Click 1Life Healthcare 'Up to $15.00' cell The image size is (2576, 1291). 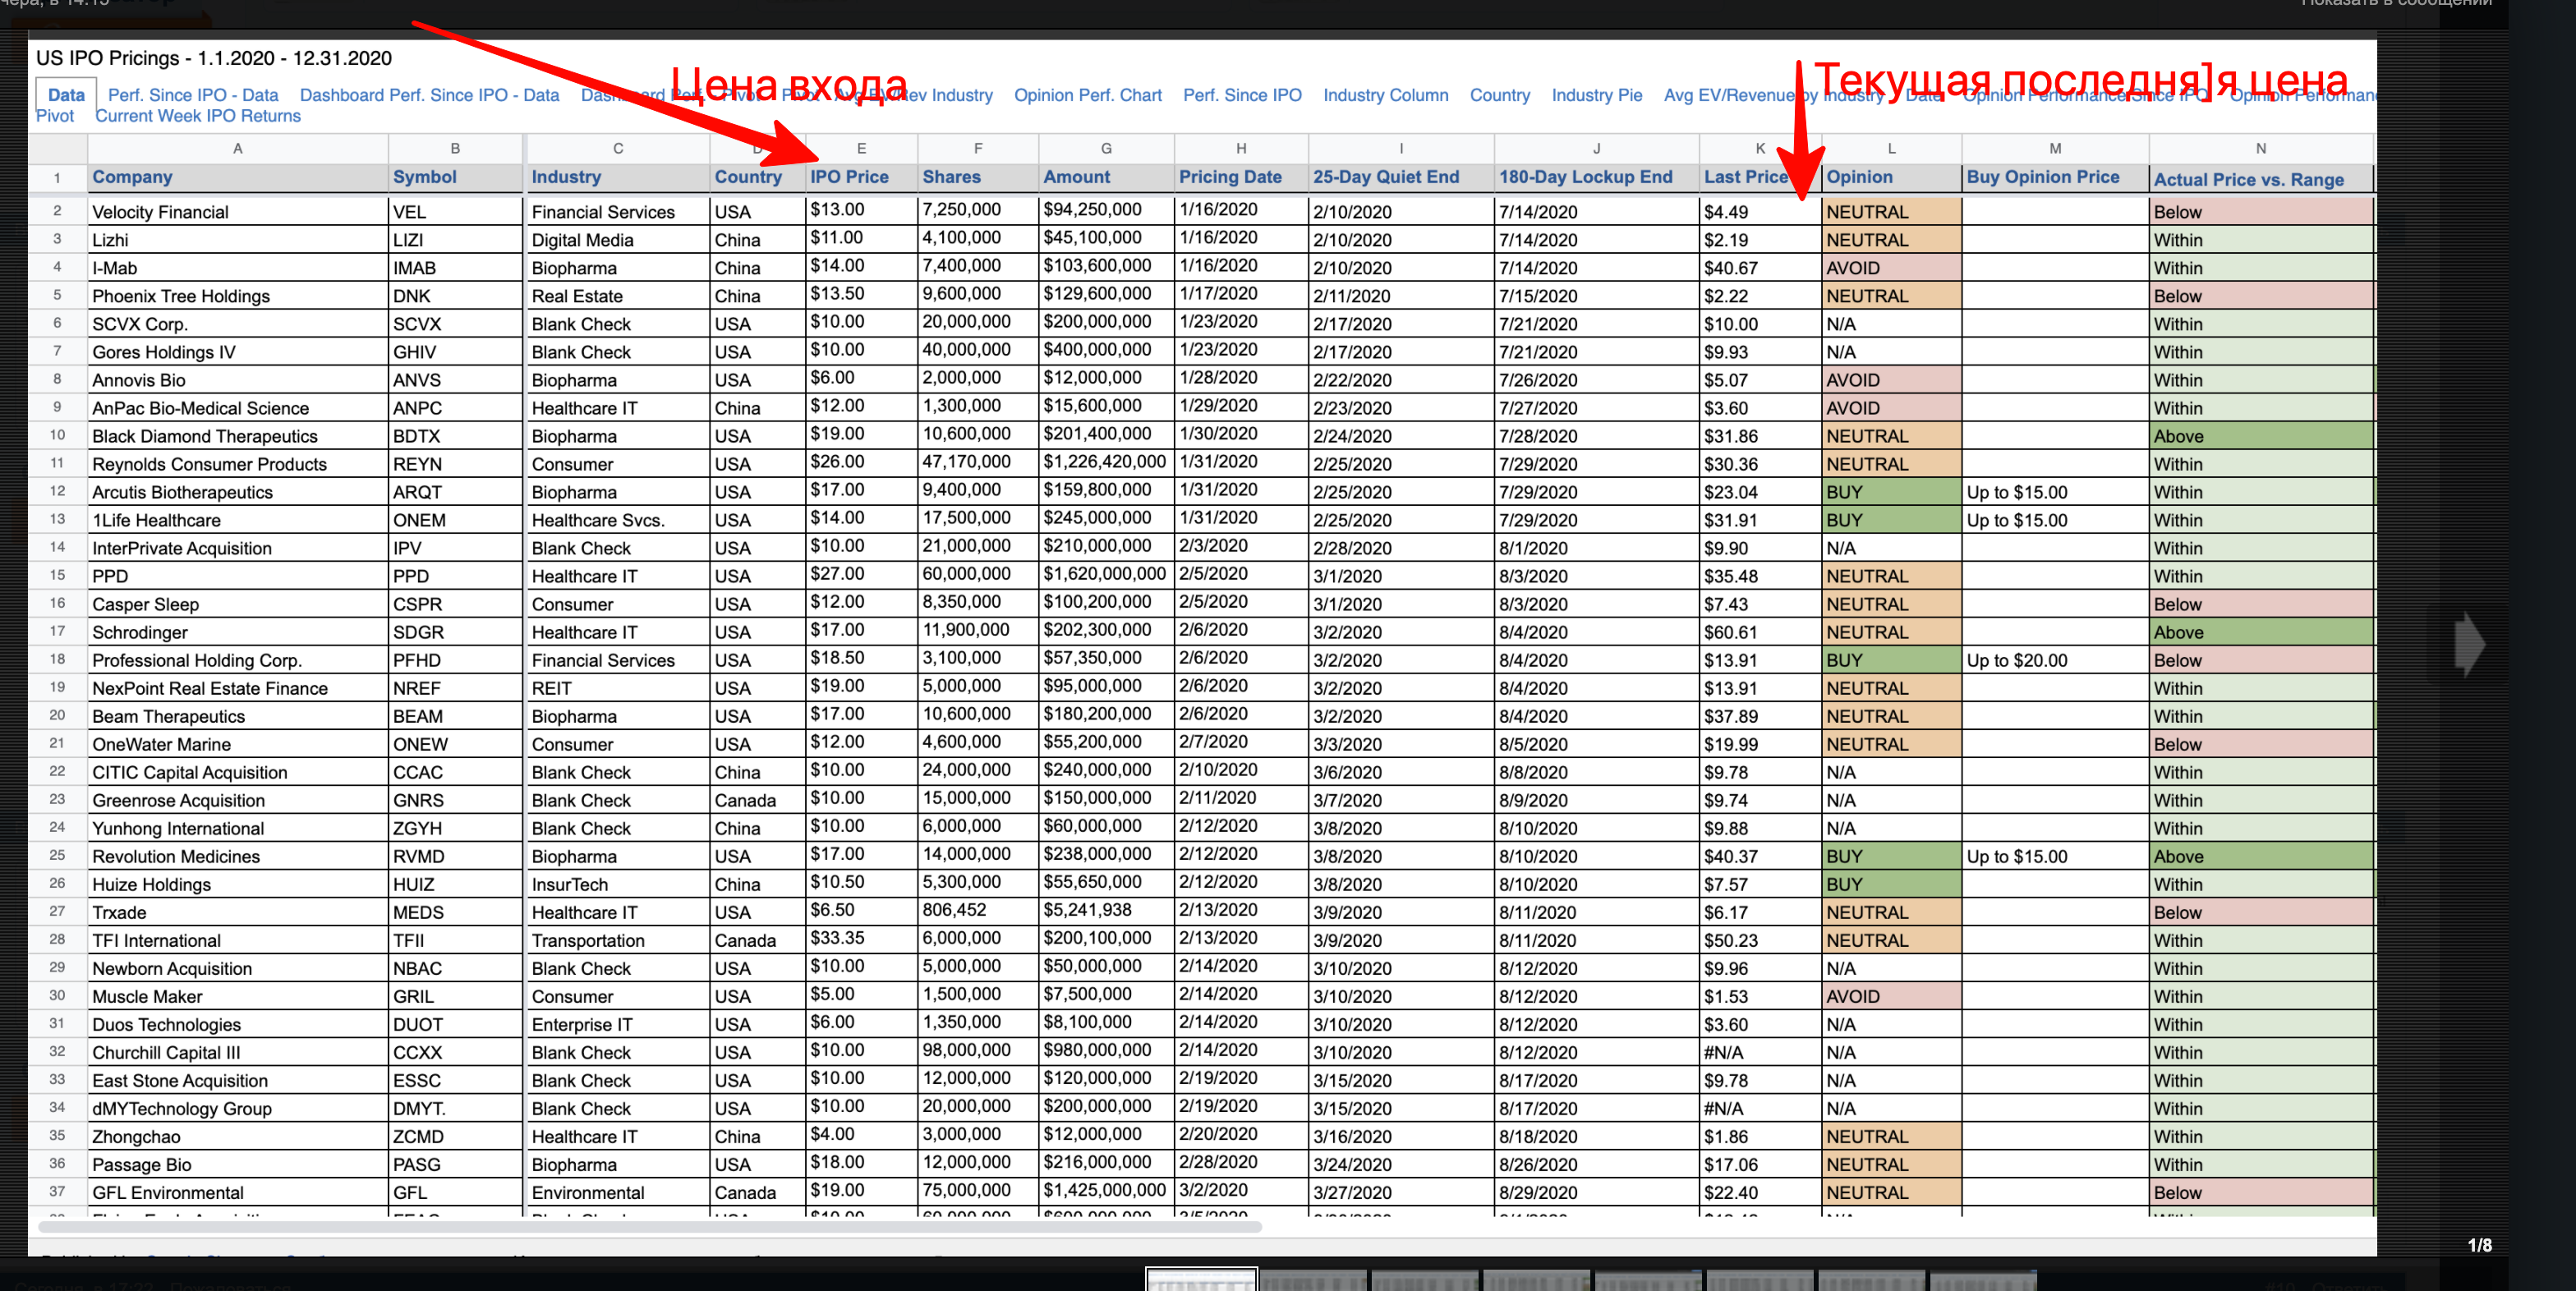point(2055,520)
